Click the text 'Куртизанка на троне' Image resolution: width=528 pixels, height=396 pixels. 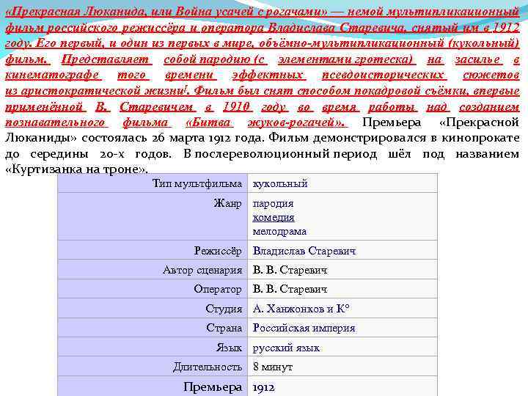click(x=76, y=169)
